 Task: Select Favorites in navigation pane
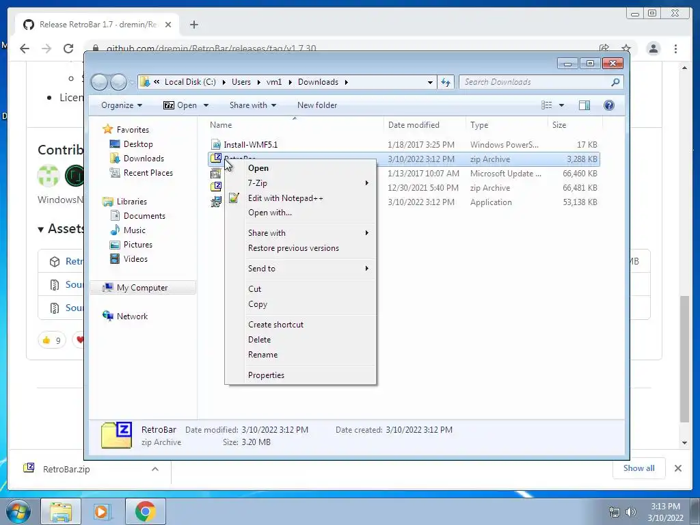coord(133,130)
